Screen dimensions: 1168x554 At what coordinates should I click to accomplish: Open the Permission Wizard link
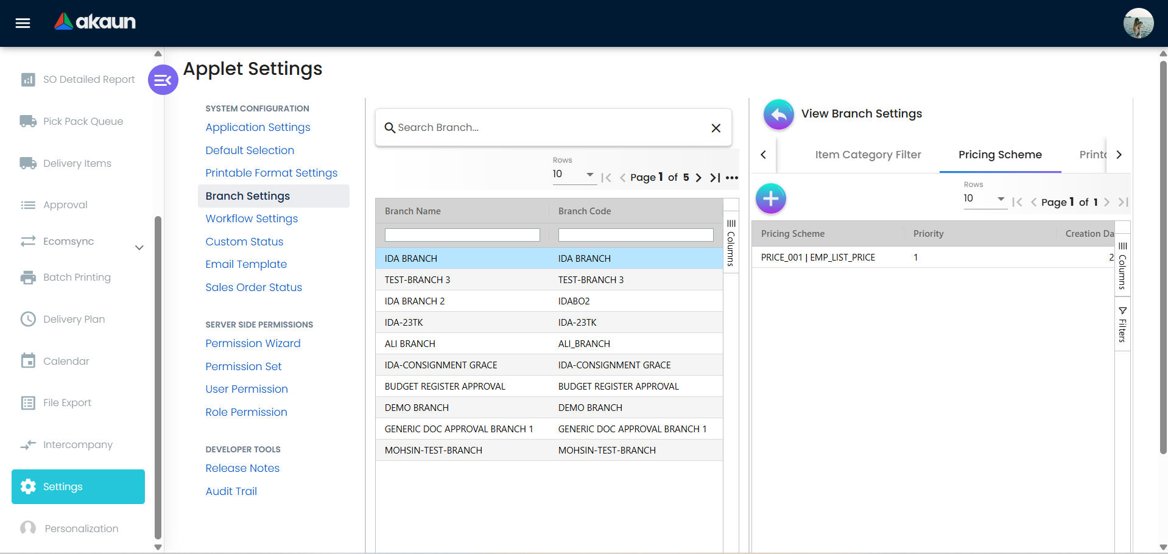coord(253,343)
